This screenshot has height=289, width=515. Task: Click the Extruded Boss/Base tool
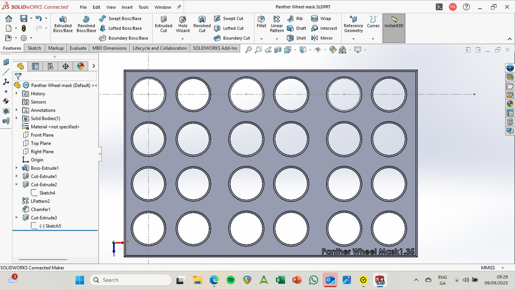pyautogui.click(x=63, y=24)
